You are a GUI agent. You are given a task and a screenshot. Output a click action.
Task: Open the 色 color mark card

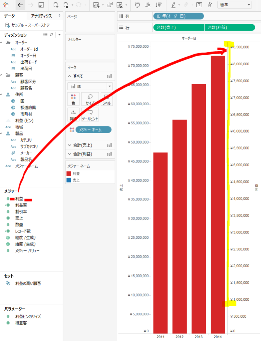coord(73,99)
